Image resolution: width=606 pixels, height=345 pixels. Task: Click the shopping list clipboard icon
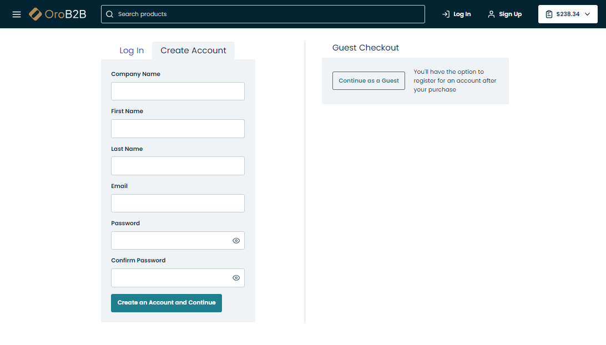click(549, 14)
